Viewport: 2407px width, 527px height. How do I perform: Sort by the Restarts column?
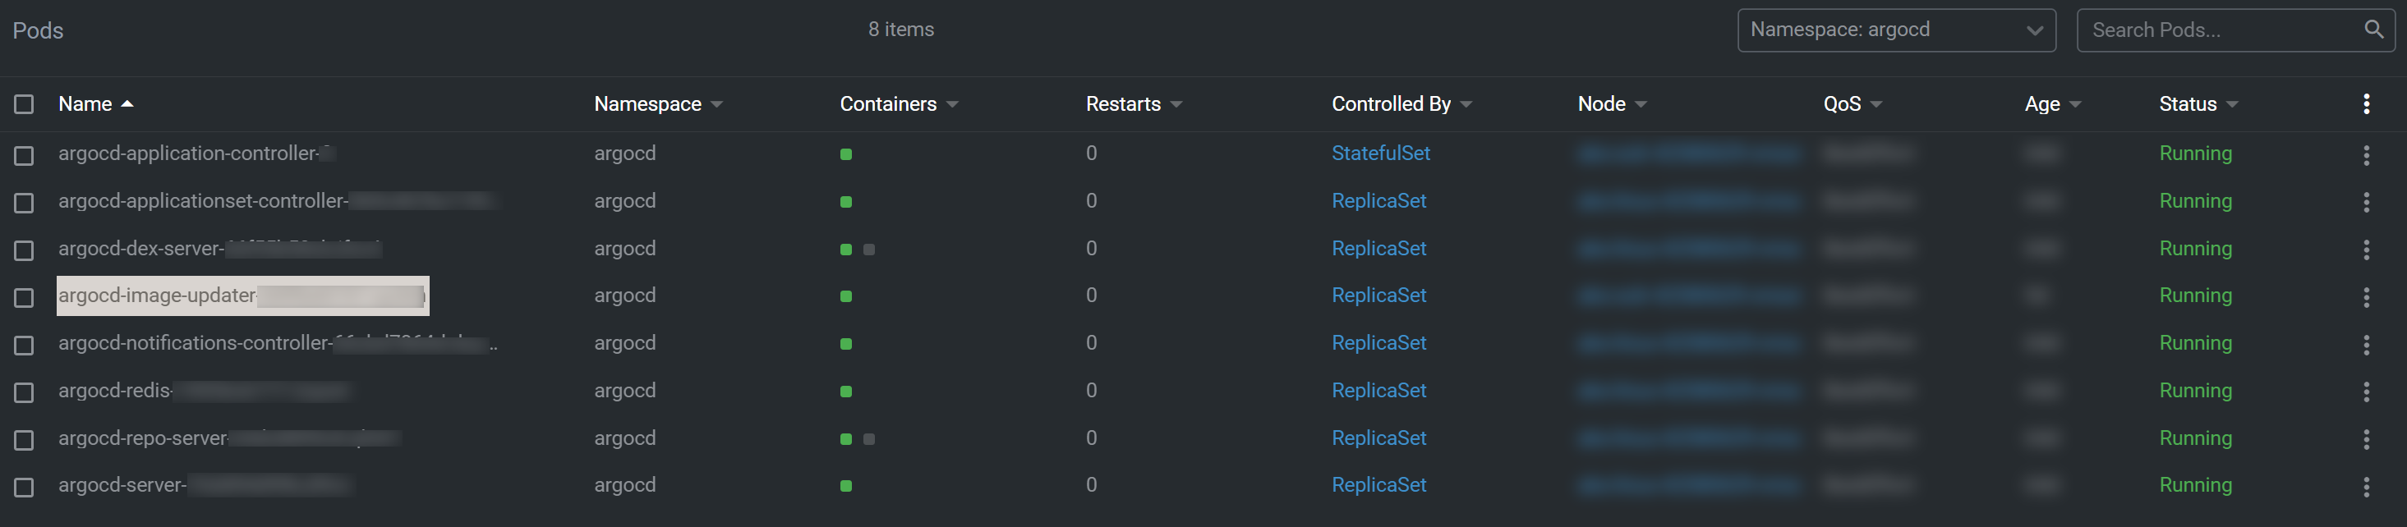point(1123,103)
